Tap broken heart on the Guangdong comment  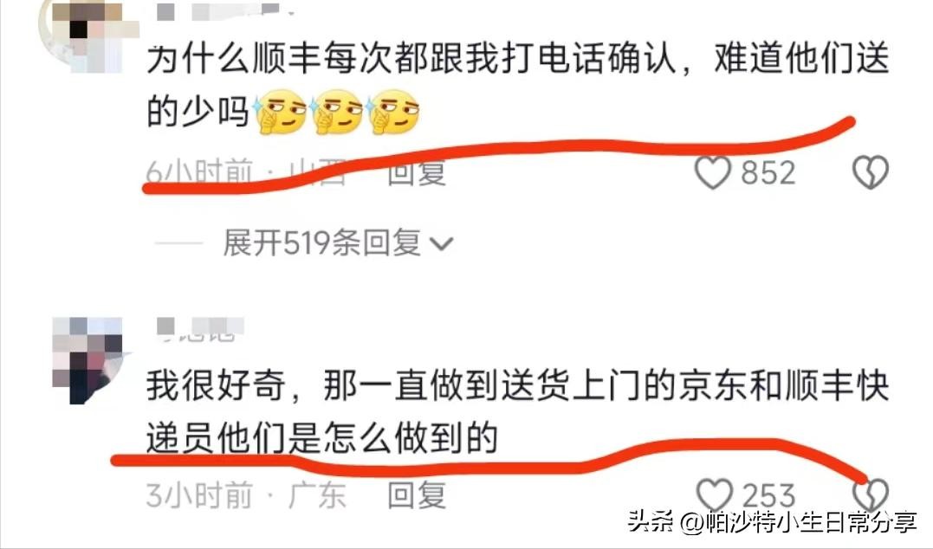(871, 494)
